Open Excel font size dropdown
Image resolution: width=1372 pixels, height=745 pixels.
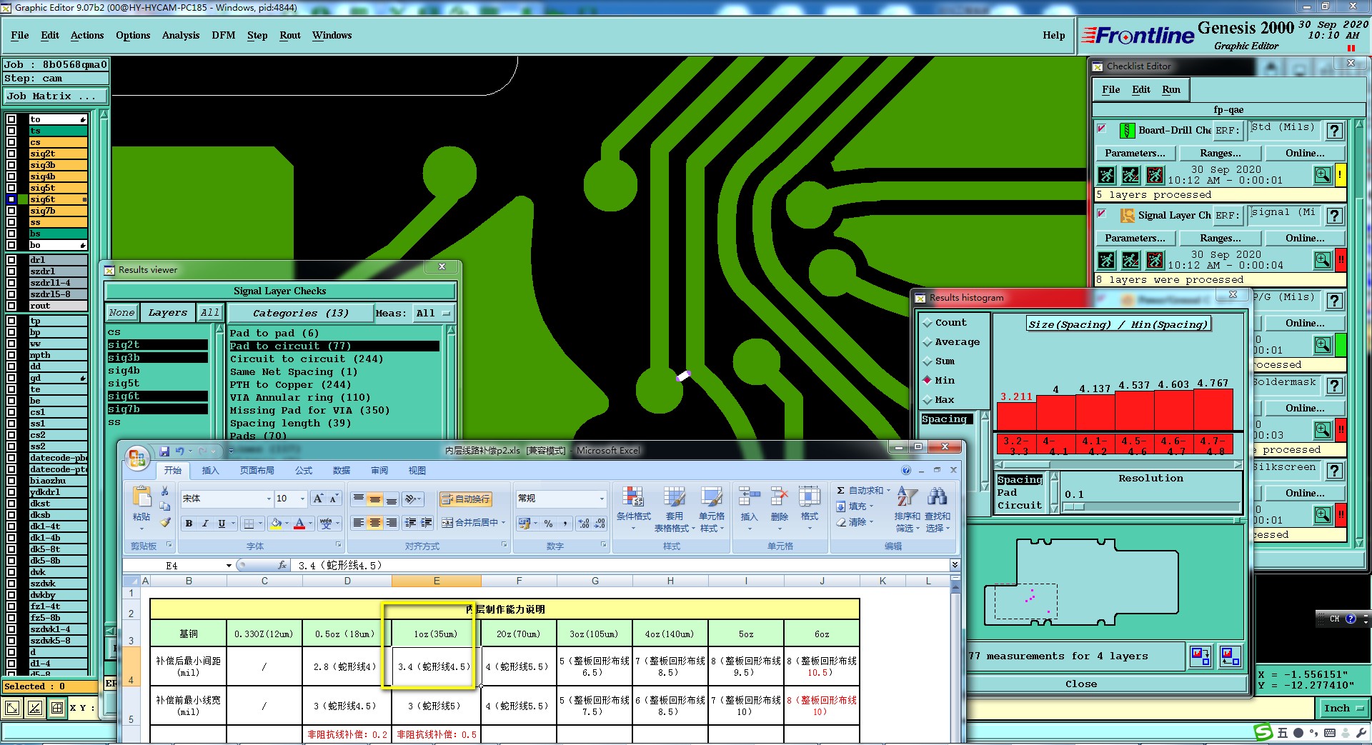(x=302, y=499)
